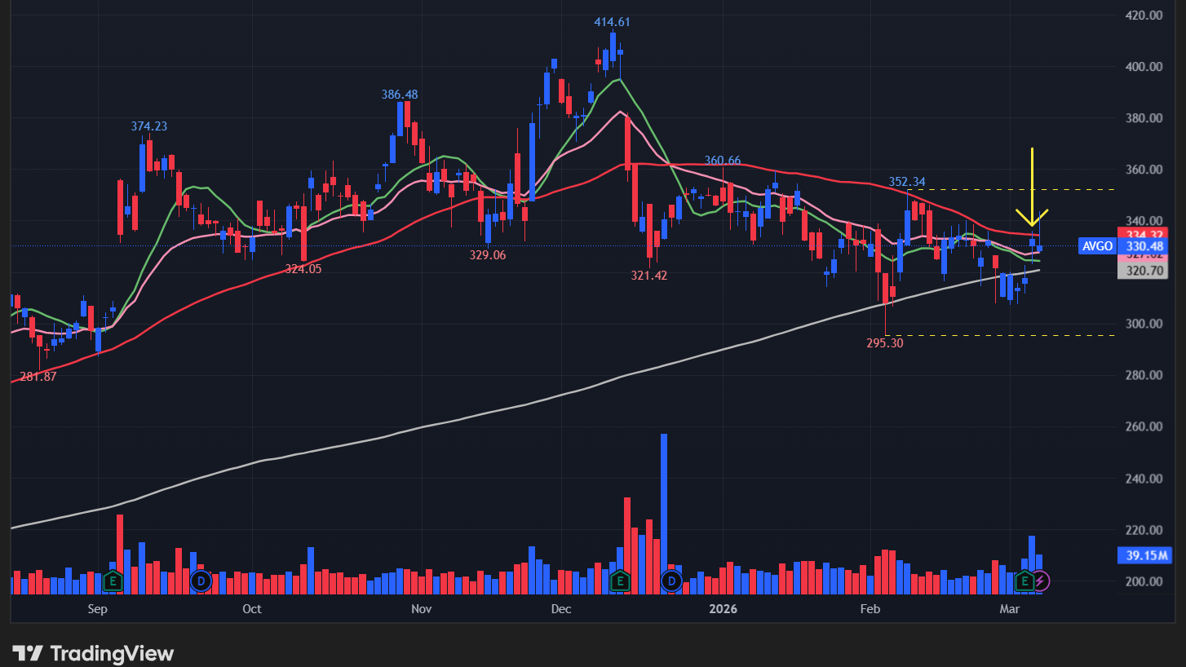Click the current price label 330.48

click(x=1143, y=245)
